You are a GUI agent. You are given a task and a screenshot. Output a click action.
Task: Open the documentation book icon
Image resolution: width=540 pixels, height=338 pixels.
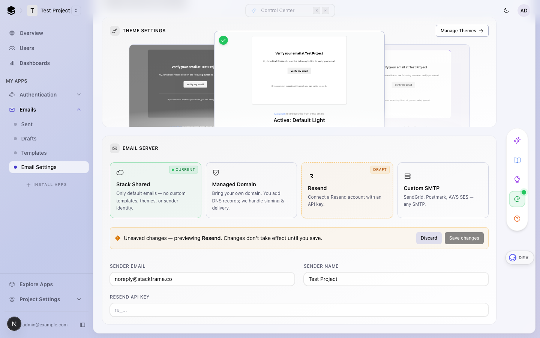pos(517,160)
